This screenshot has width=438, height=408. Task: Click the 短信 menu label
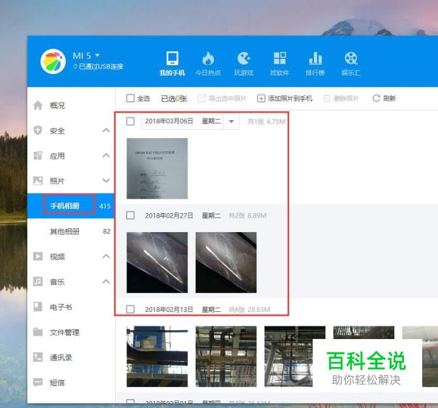click(57, 382)
